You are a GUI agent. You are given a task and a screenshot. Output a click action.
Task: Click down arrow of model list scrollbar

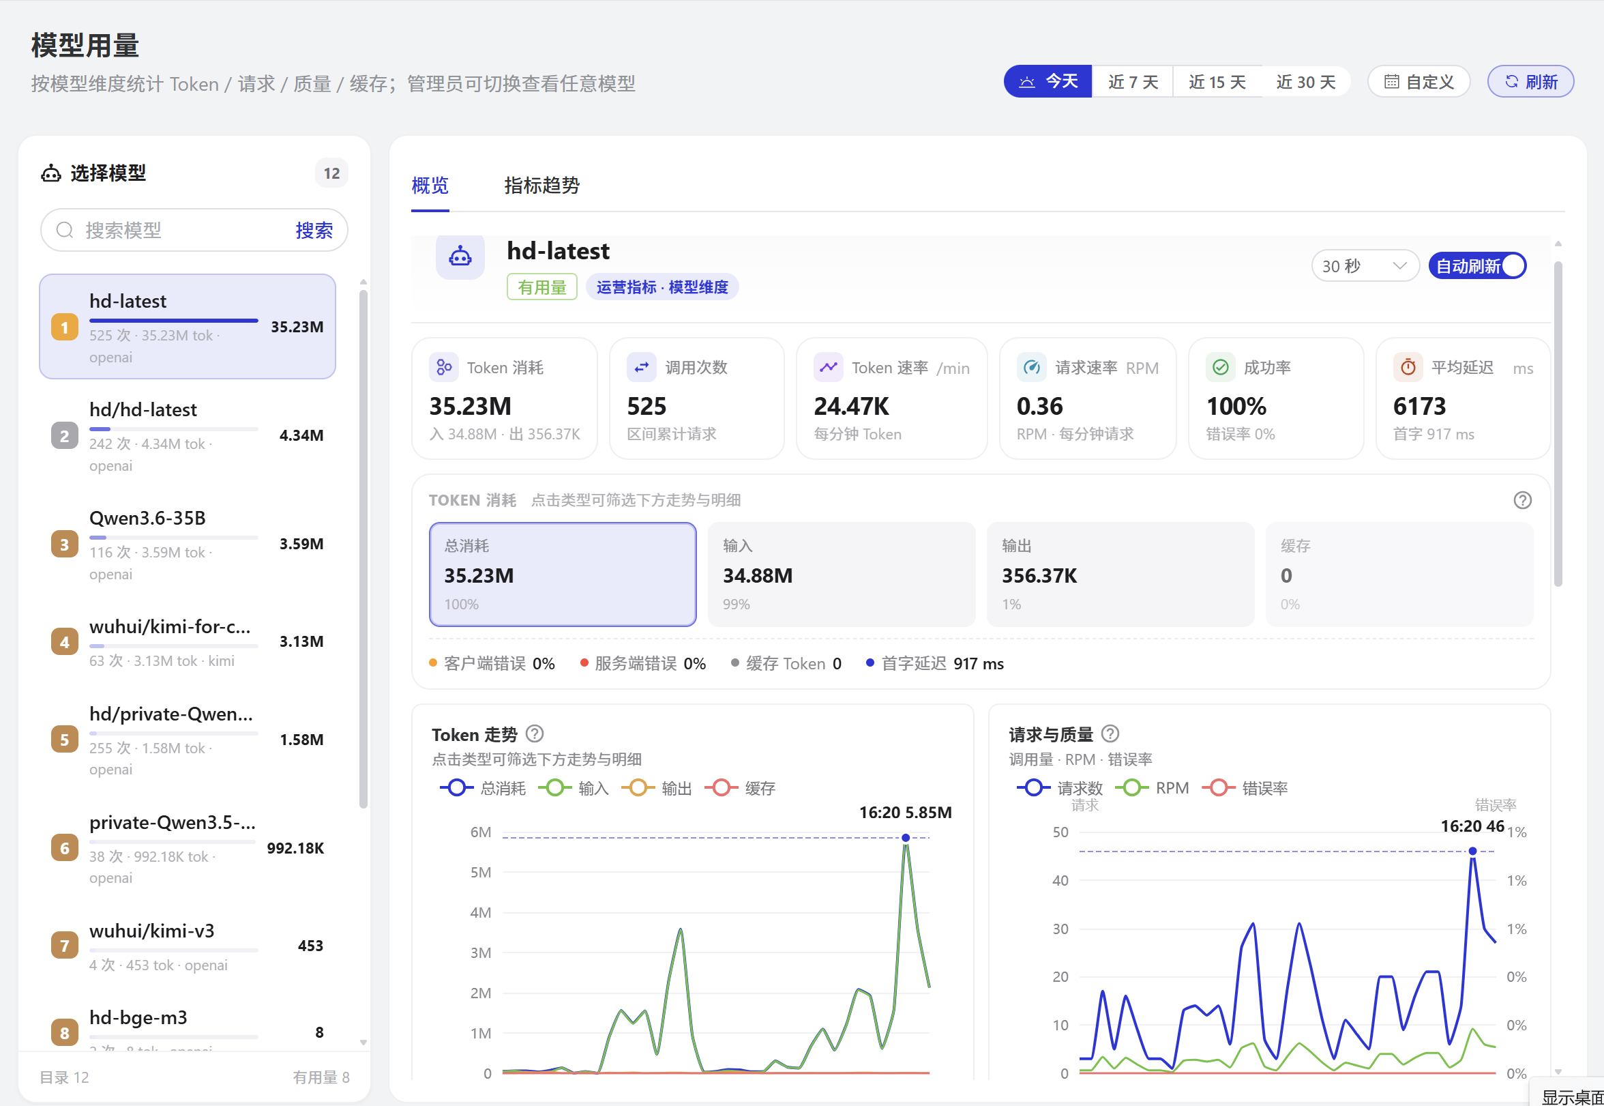(x=363, y=1043)
